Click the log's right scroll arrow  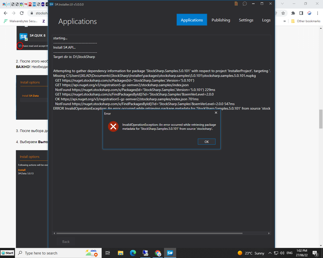click(x=269, y=233)
